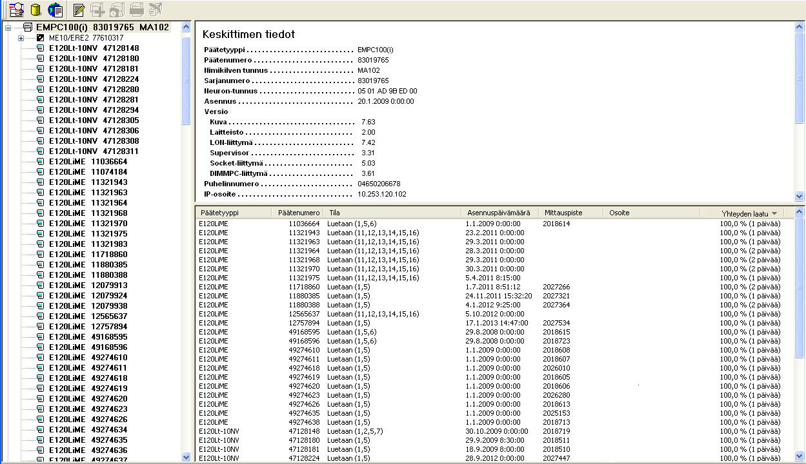Click the grayed add device toolbar icon
The height and width of the screenshot is (464, 806).
[97, 10]
